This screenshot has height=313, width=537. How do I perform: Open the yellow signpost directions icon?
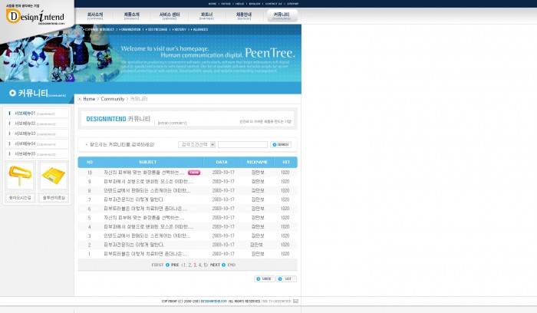pos(20,176)
